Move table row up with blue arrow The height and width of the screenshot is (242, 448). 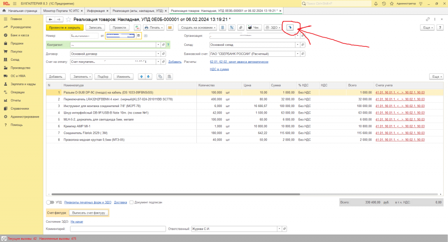(x=141, y=76)
